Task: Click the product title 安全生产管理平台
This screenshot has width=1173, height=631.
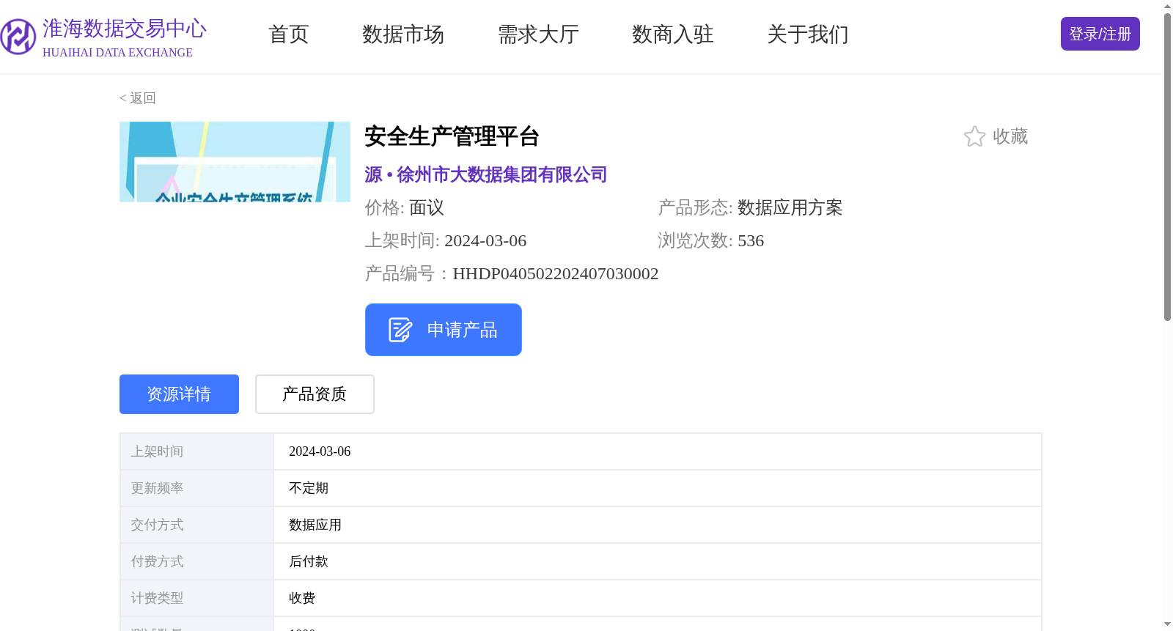Action: click(x=452, y=136)
